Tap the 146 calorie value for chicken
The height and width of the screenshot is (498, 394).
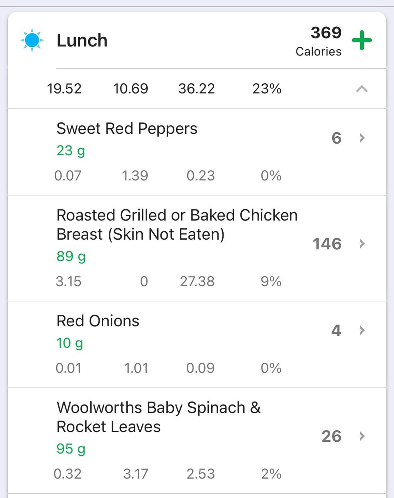pos(327,244)
